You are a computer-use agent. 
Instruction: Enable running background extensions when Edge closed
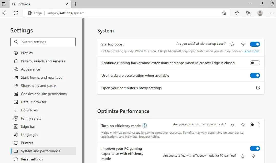pos(255,63)
